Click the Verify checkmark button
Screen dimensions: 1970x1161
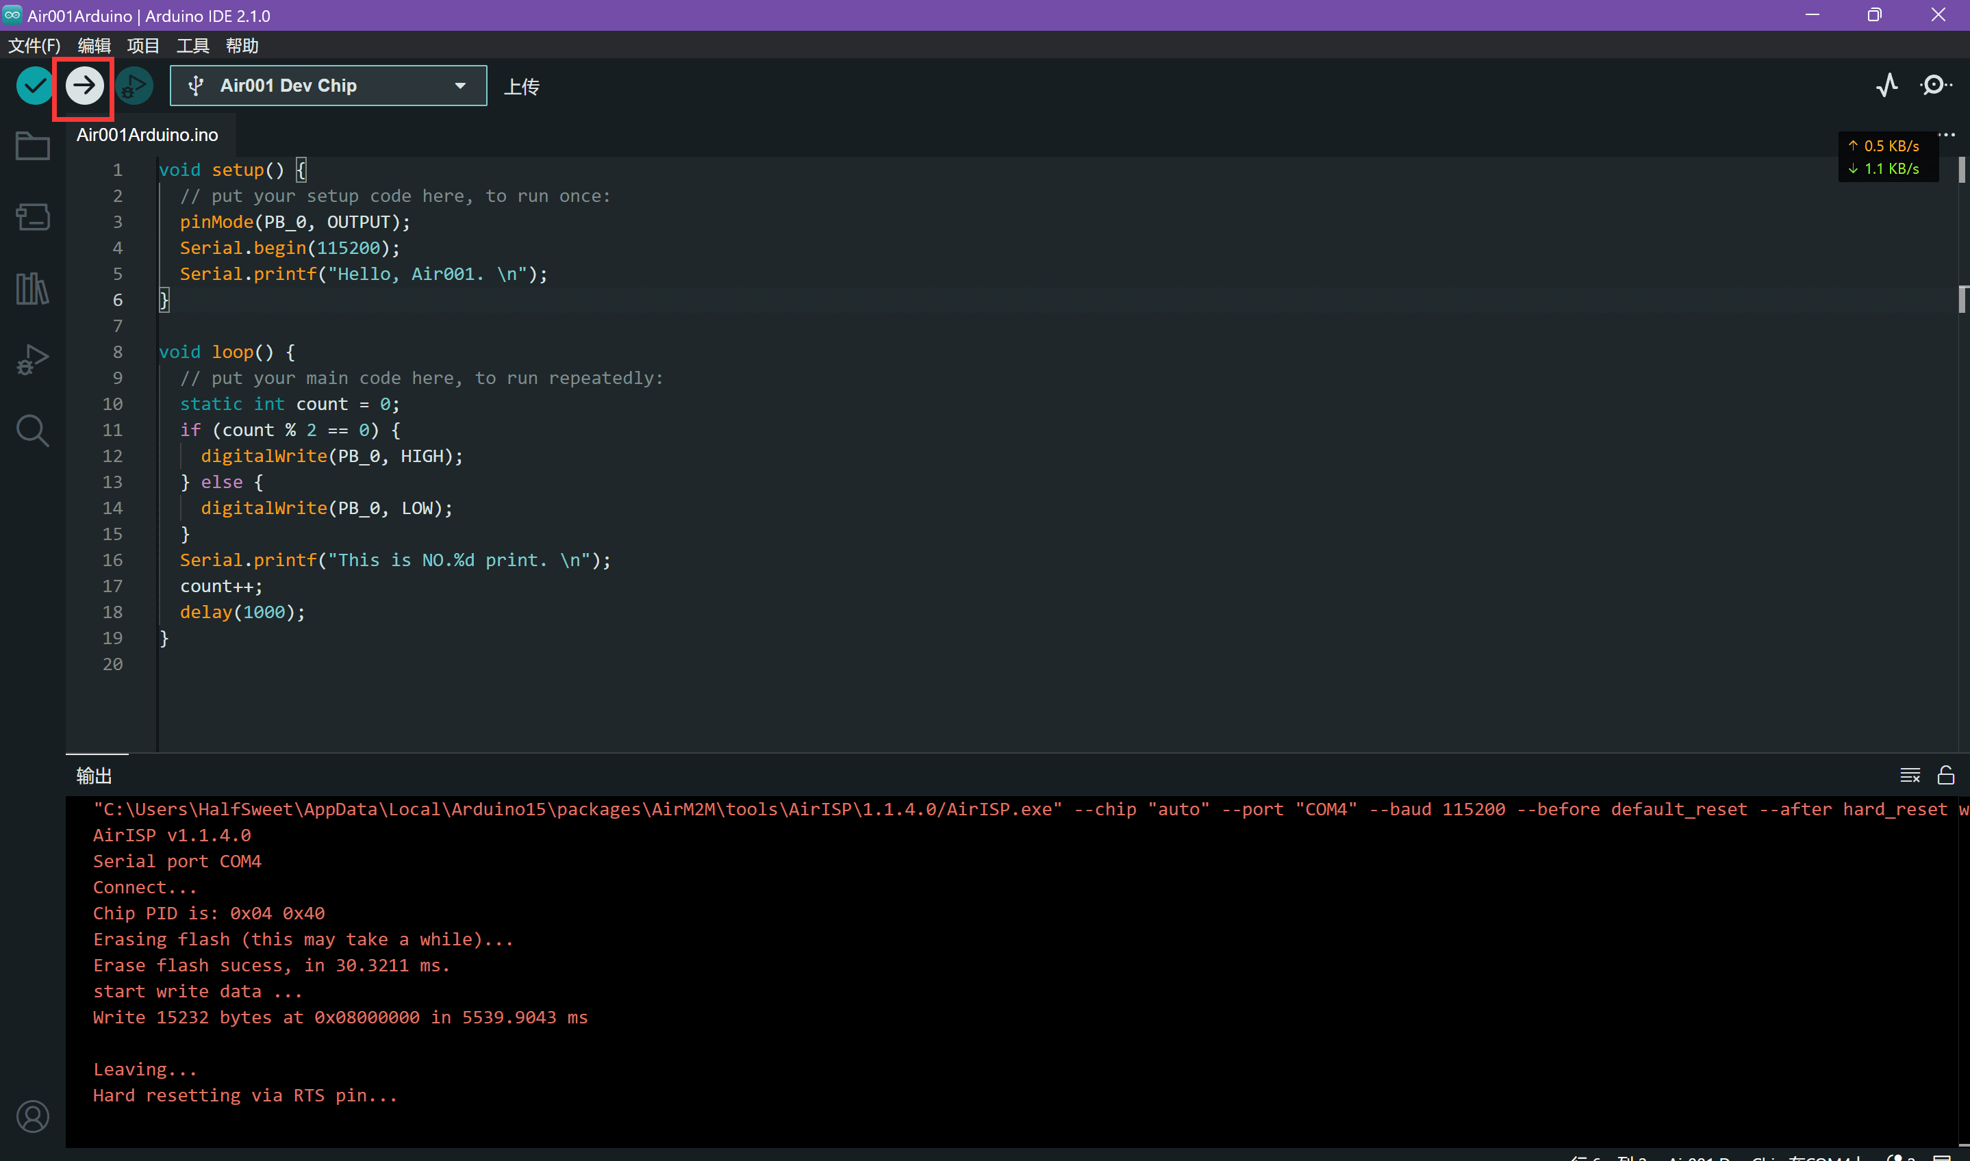34,86
